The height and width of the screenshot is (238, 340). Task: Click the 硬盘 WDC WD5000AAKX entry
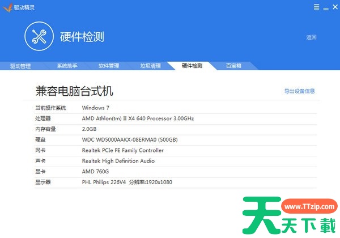(130, 140)
